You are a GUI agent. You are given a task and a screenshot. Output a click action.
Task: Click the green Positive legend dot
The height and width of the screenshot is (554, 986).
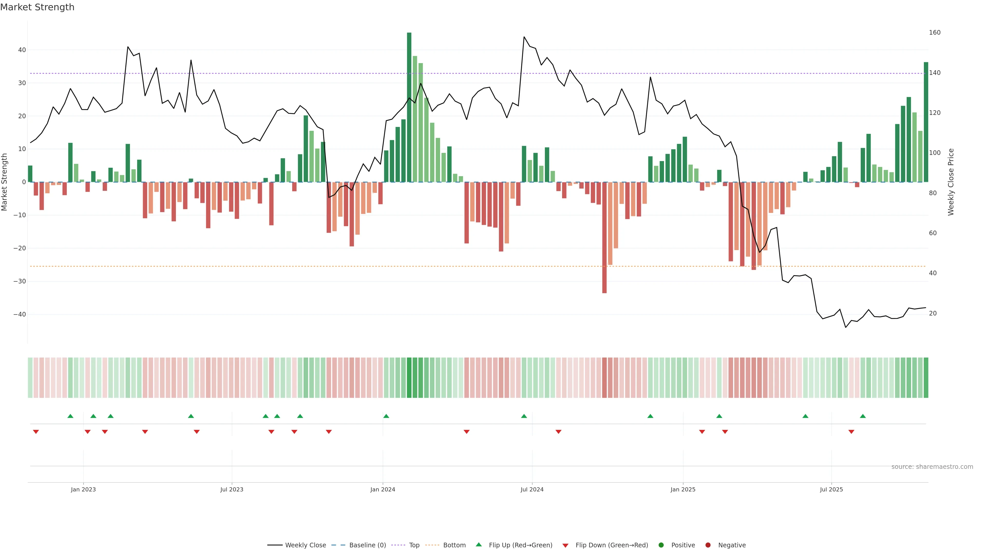pos(661,545)
